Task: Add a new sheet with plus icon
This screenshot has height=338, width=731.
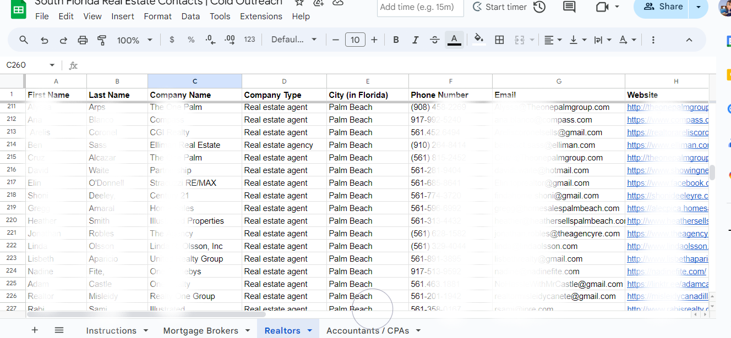Action: (35, 330)
